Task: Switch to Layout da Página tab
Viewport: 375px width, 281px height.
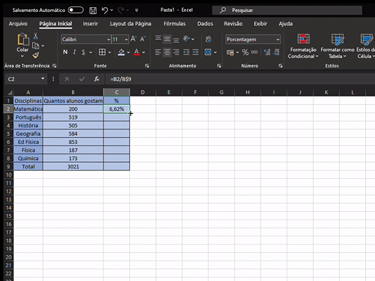Action: pos(131,24)
